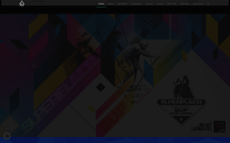Visit the SUP Mag link

click(x=184, y=4)
